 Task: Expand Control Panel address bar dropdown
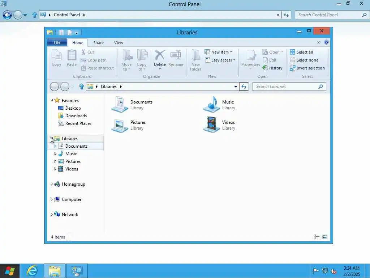[278, 15]
